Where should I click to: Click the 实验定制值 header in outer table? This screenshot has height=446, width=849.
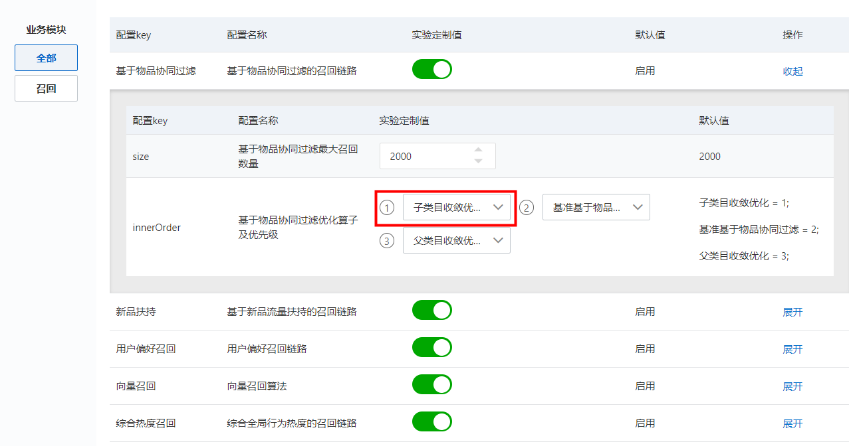(x=437, y=35)
